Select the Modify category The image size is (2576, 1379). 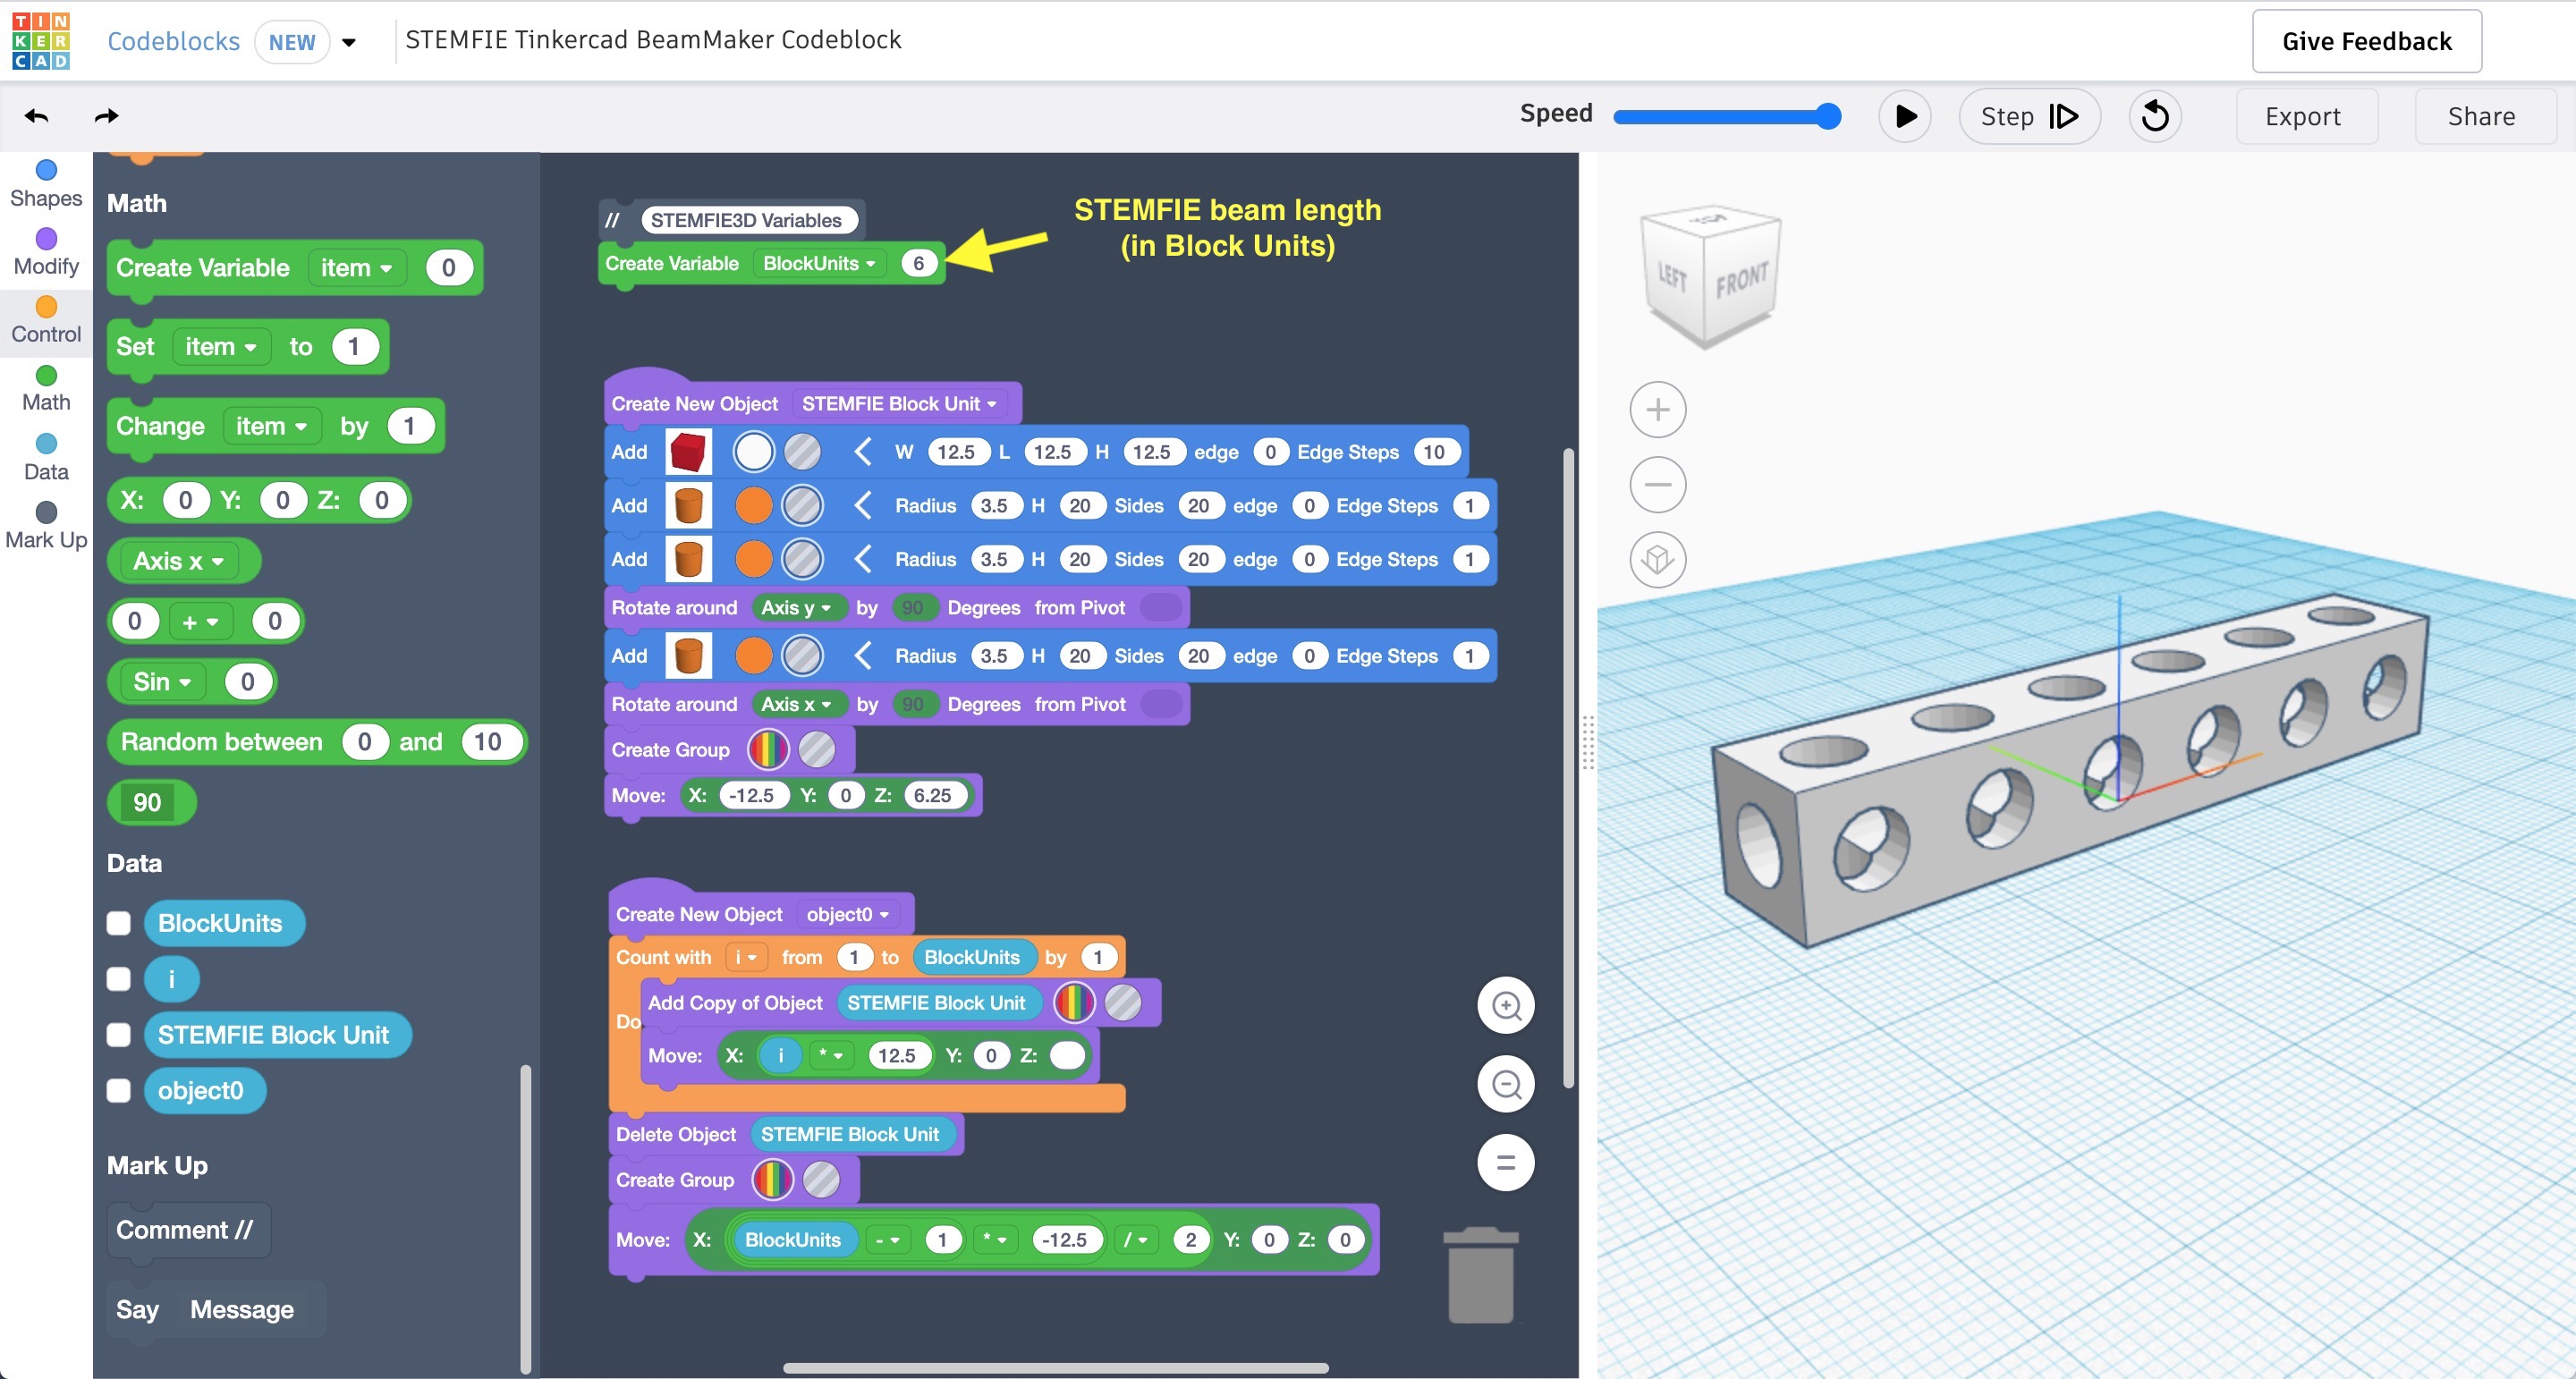coord(46,253)
